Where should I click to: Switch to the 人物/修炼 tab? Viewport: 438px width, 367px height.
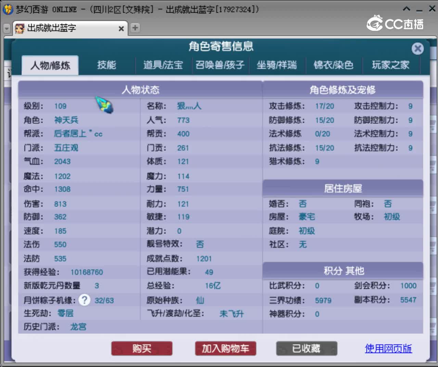point(50,65)
